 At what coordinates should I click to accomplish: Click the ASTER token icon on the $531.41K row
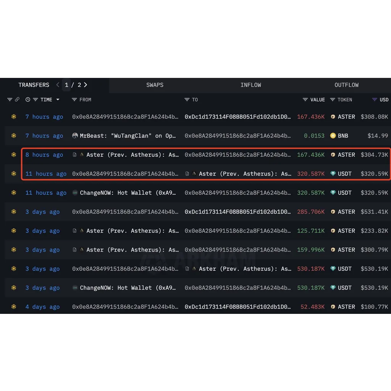click(333, 212)
